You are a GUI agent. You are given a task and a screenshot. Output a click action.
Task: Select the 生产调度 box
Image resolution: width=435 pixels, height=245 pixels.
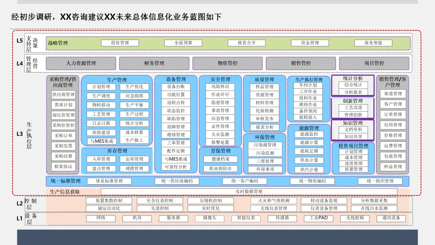[x=101, y=96]
